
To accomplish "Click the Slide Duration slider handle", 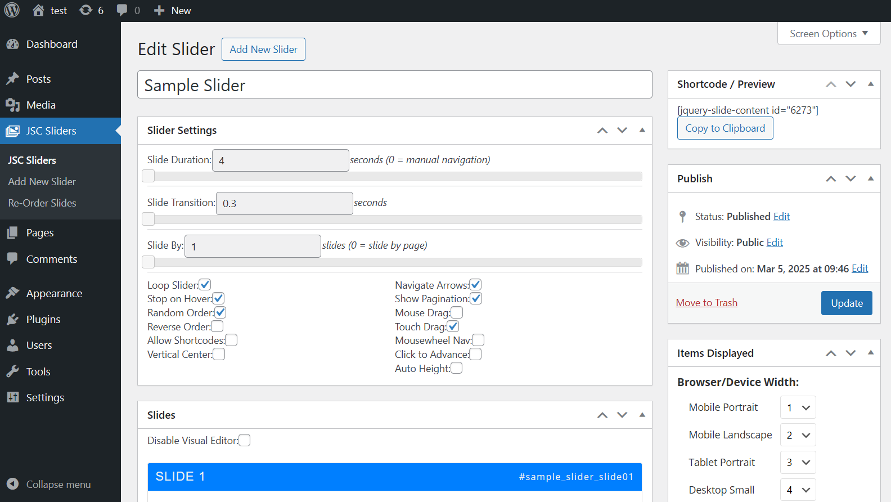I will pos(148,176).
